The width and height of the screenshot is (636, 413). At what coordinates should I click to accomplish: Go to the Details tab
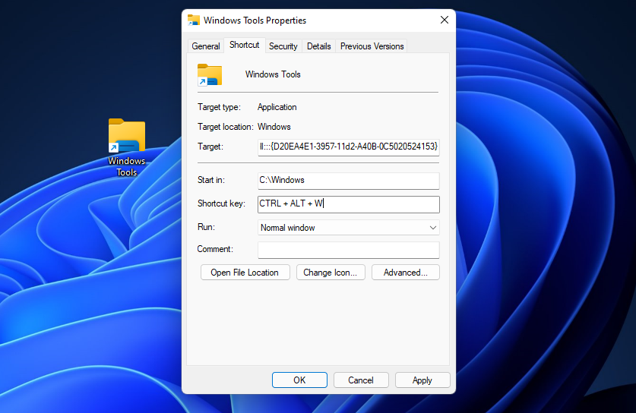pyautogui.click(x=318, y=46)
